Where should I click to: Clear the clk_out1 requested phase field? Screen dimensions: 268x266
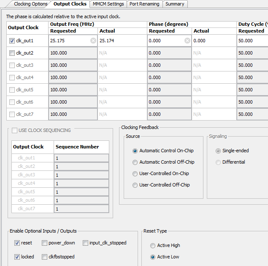(x=187, y=41)
